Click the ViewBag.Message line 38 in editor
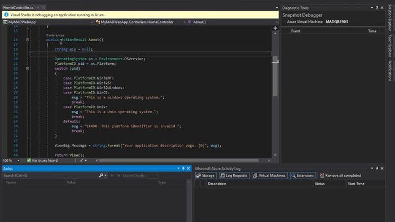 click(x=138, y=145)
